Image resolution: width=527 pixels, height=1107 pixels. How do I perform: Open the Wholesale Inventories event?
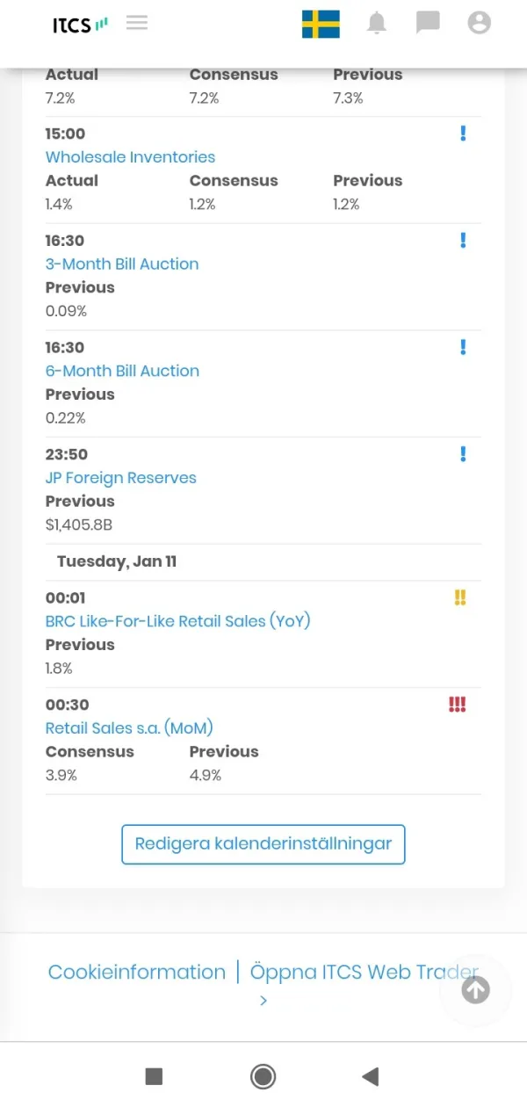tap(130, 157)
